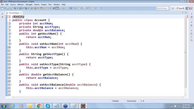This screenshot has width=194, height=109.
Task: Click the Smart Insert status bar entry
Action: (132, 101)
